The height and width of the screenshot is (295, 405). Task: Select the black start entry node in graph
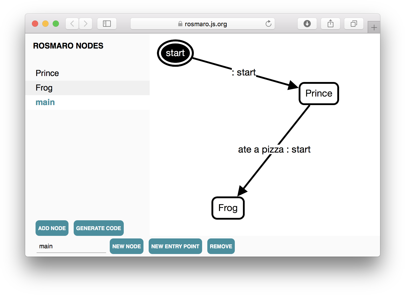(175, 53)
